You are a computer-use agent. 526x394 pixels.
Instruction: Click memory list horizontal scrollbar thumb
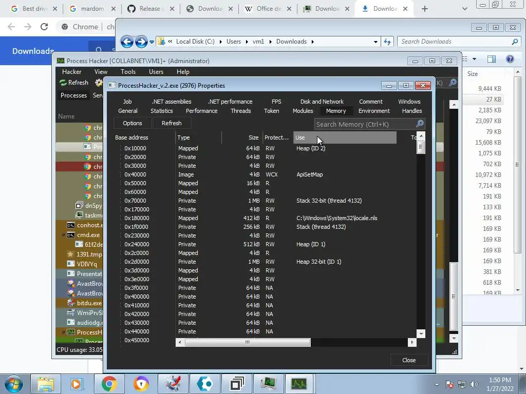click(248, 342)
